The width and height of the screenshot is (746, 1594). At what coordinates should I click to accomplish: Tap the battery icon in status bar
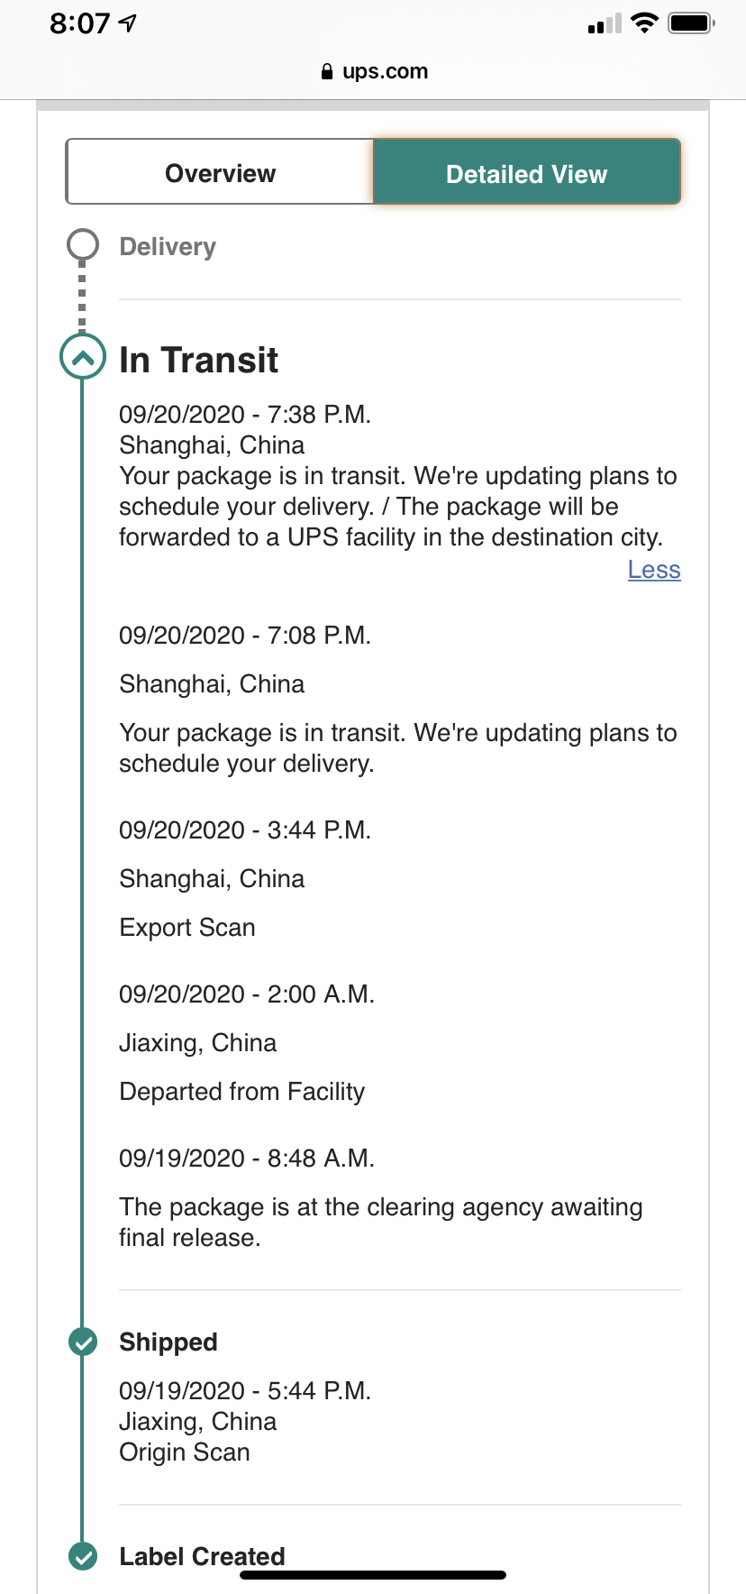click(691, 23)
